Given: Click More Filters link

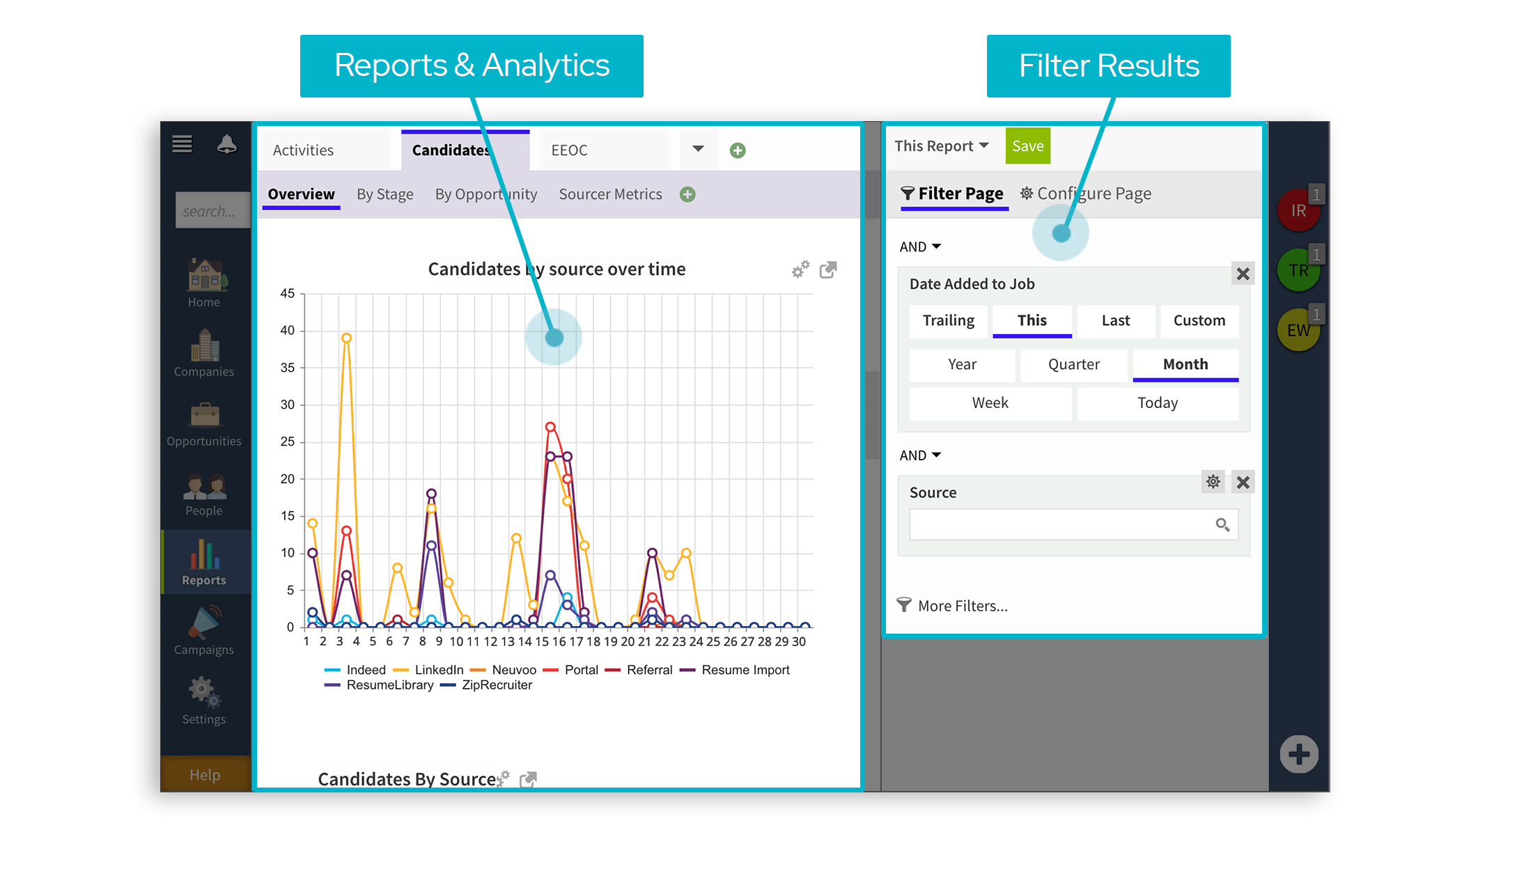Looking at the screenshot, I should click(x=962, y=606).
